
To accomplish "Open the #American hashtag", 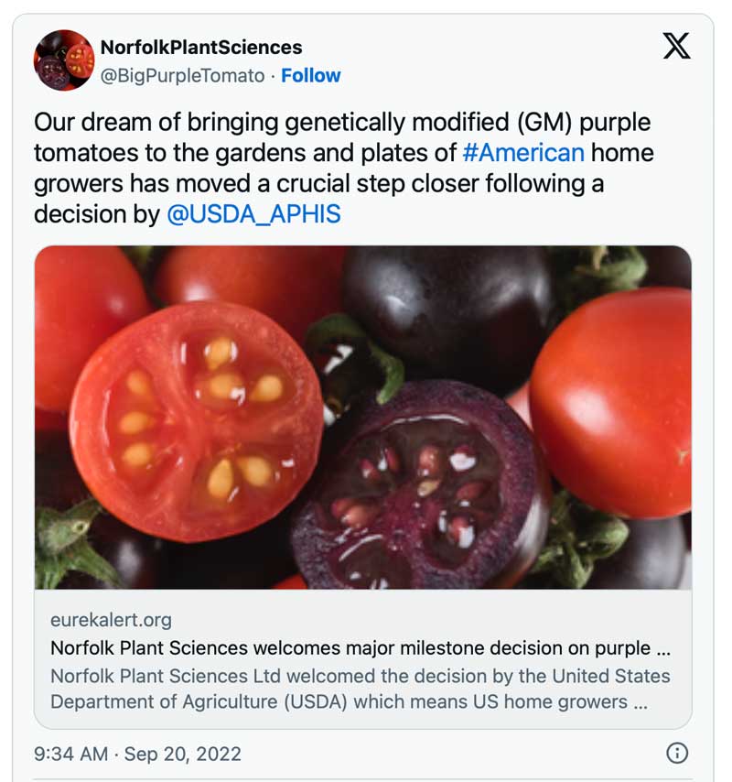I will [x=523, y=152].
